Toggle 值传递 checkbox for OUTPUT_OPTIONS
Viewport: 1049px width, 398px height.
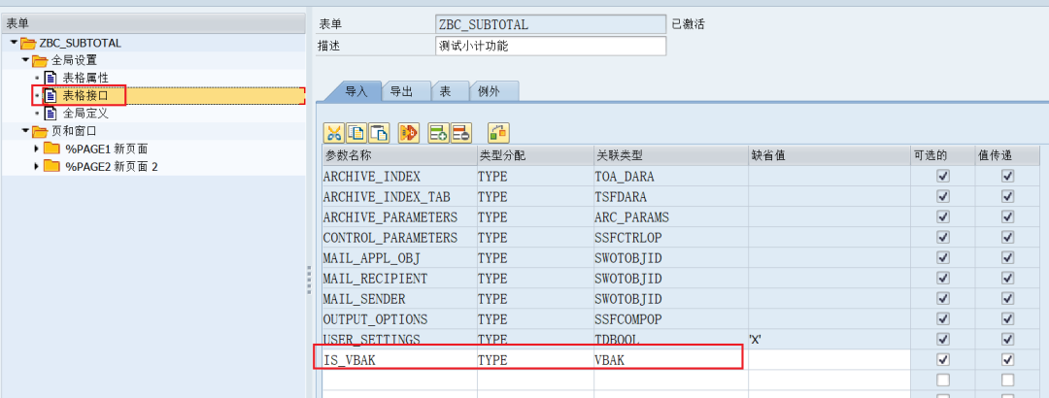1007,319
